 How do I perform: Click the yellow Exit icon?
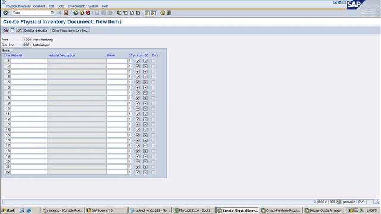coord(82,13)
